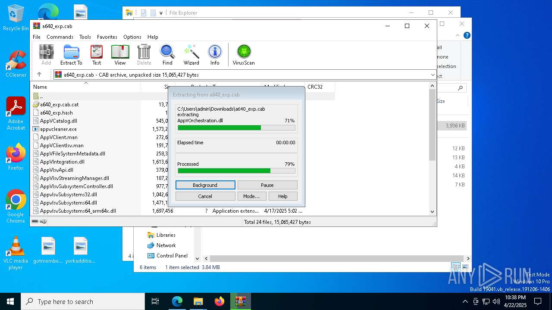This screenshot has height=310, width=552.
Task: Click the AppVOrchestration.dll progress bar
Action: [236, 128]
